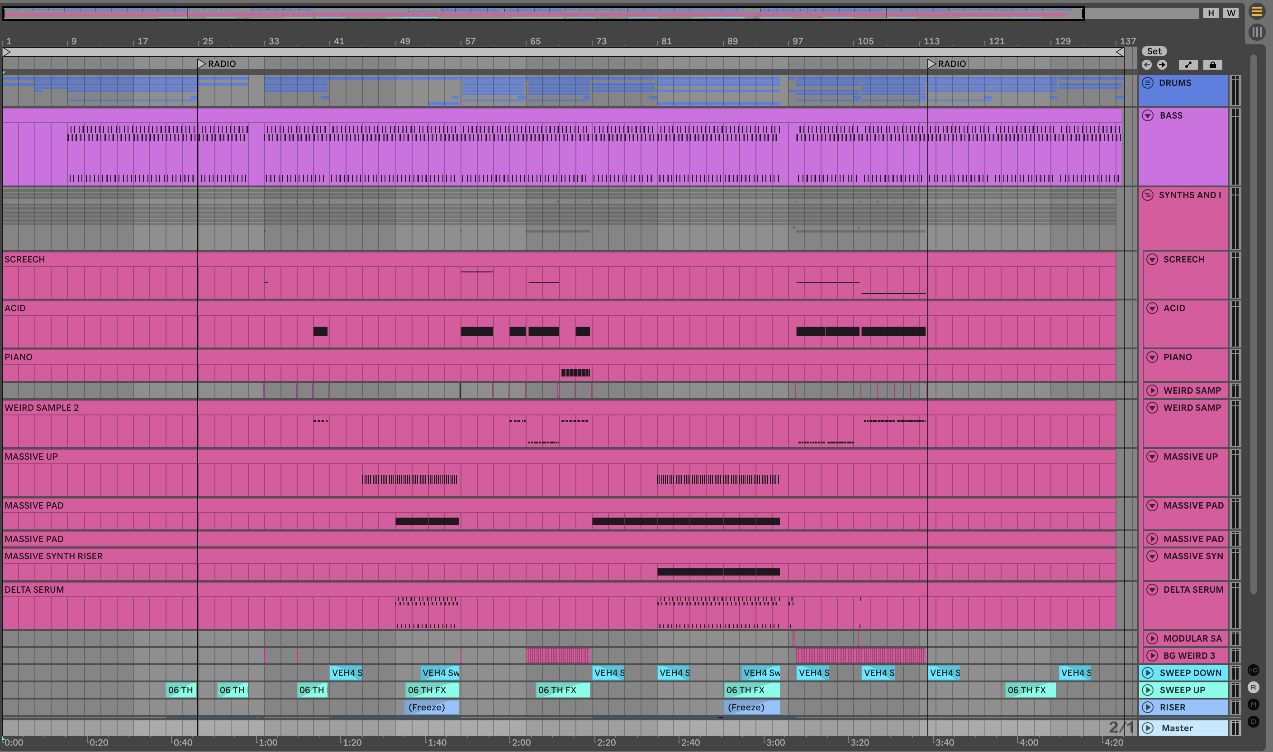Toggle Automation Mode line icon
The image size is (1273, 752).
click(1188, 65)
